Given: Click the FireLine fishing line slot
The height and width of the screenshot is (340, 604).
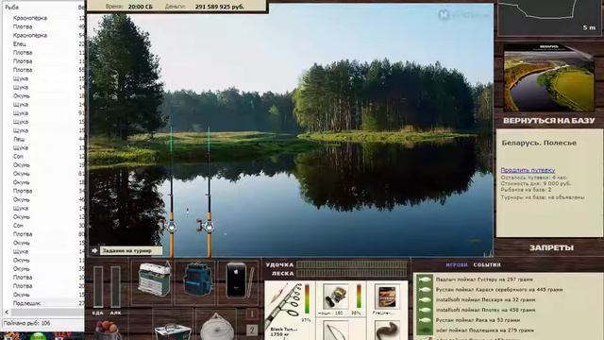Looking at the screenshot, I should 387,297.
